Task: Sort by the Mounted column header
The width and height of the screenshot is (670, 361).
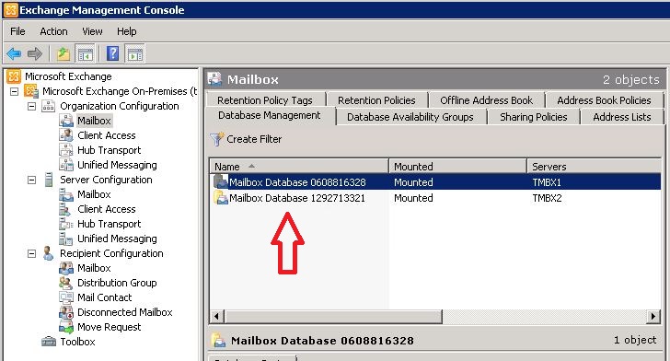Action: click(x=457, y=167)
